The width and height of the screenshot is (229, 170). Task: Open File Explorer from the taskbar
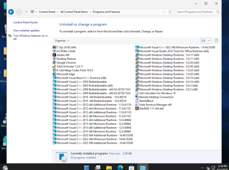(109, 168)
